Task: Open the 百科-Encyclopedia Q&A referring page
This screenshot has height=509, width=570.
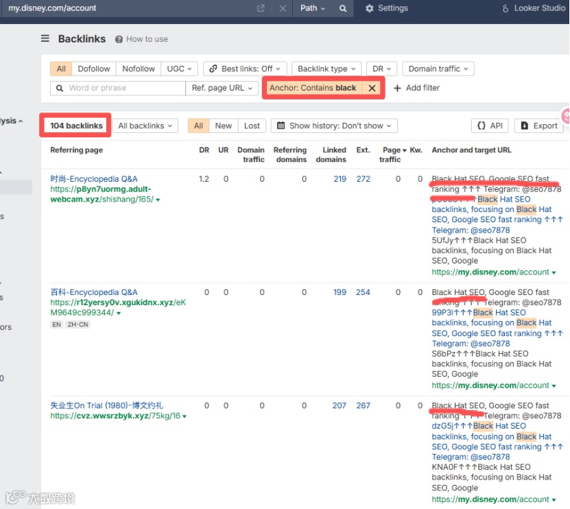Action: [x=94, y=292]
